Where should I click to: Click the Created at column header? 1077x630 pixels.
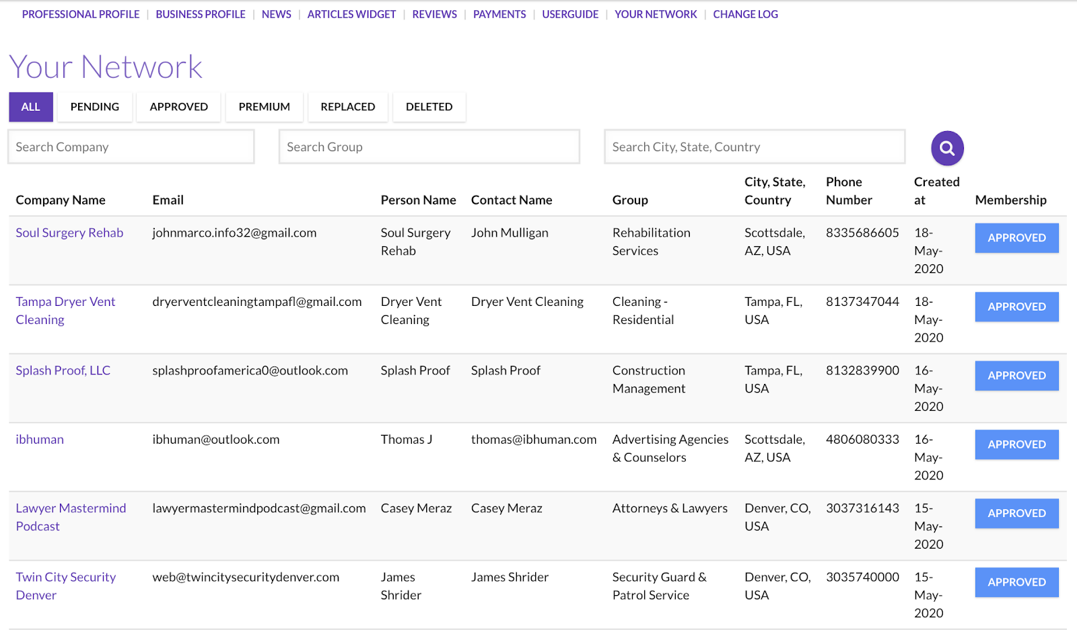[x=936, y=191]
